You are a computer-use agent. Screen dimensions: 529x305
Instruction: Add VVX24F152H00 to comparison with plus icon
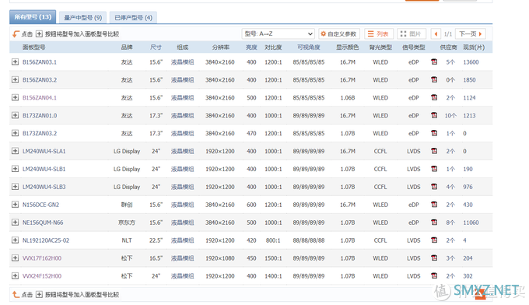[x=15, y=275]
